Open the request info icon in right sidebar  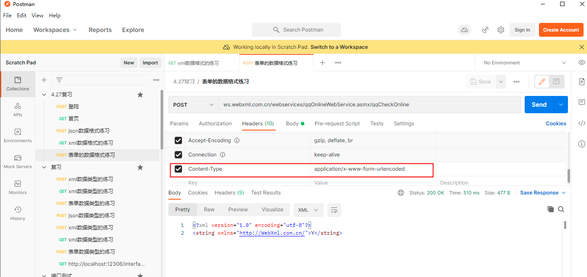tap(581, 144)
